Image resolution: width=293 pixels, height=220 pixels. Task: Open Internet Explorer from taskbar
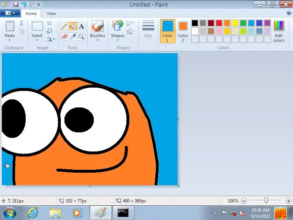click(32, 213)
